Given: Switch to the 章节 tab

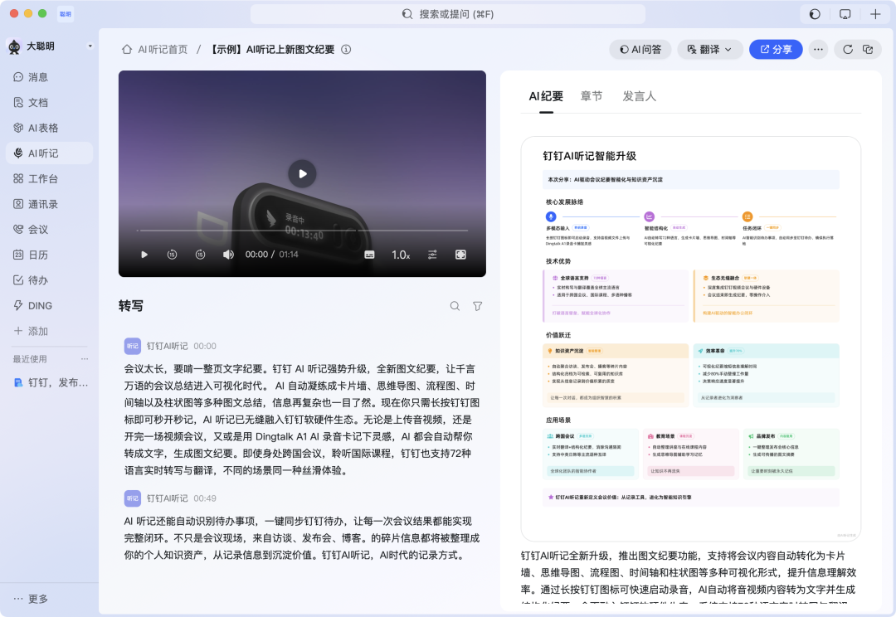Looking at the screenshot, I should 592,96.
